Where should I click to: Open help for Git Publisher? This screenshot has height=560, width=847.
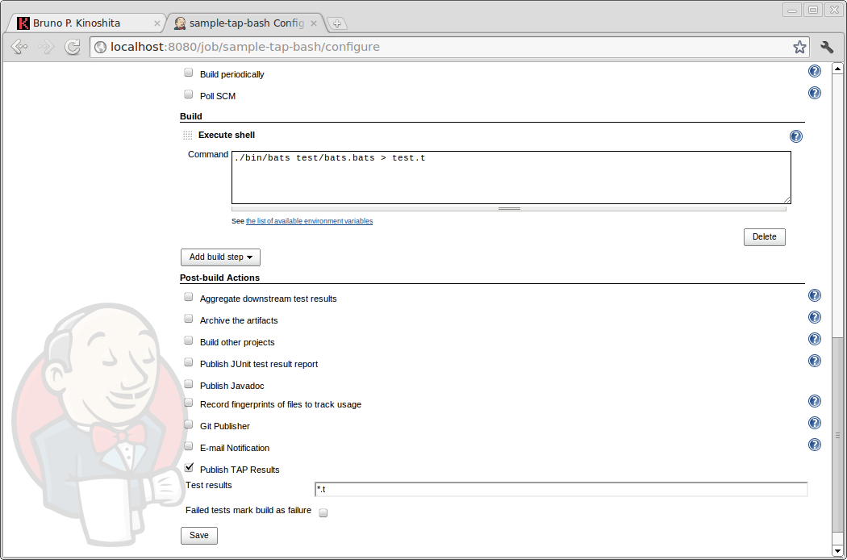pos(815,423)
